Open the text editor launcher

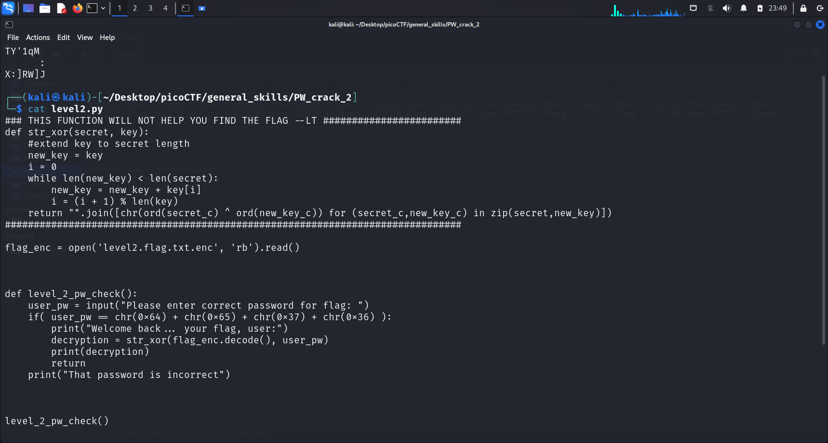[x=61, y=8]
